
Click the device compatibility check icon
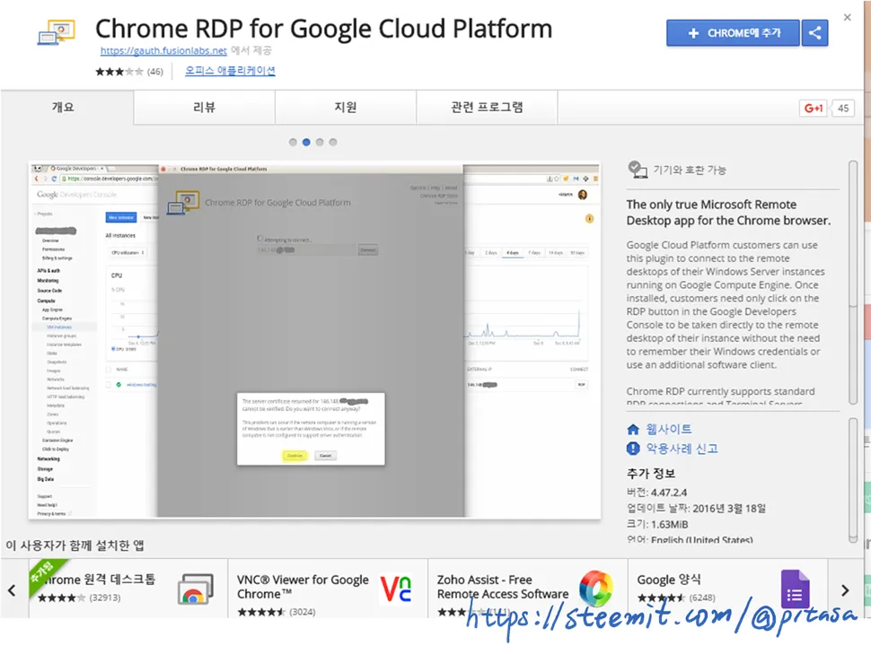638,170
